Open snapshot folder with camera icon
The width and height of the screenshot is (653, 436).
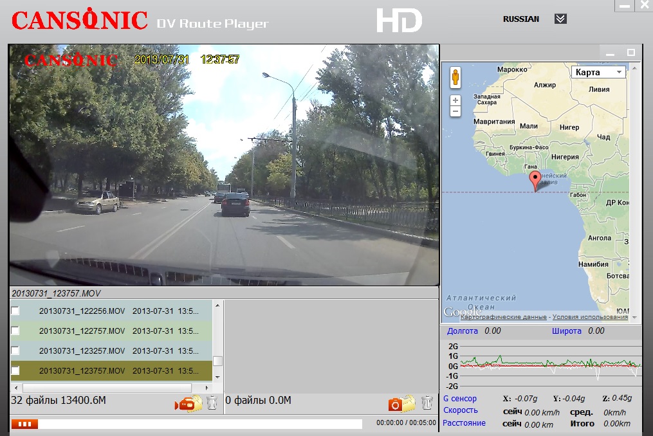401,403
